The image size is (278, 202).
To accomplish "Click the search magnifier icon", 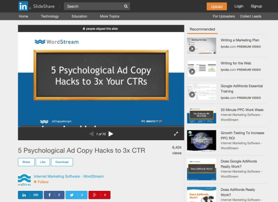I will 126,6.
